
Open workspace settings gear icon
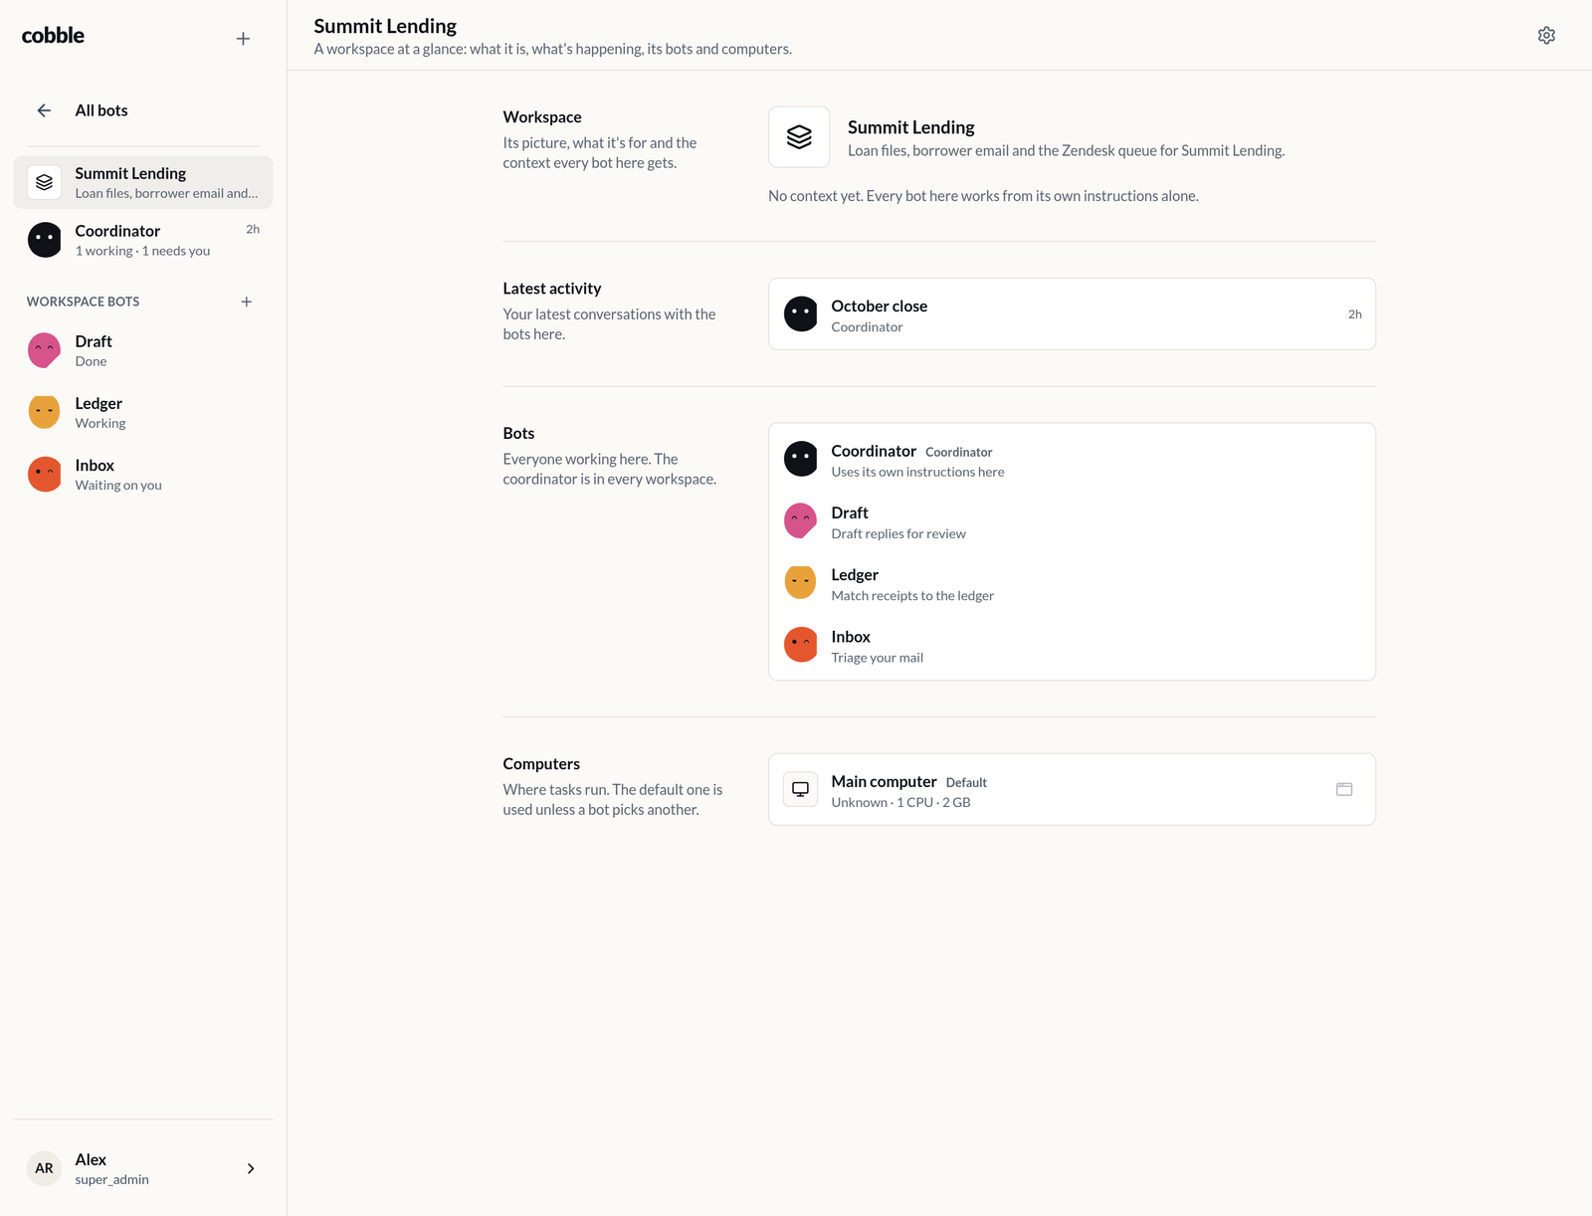pos(1546,35)
